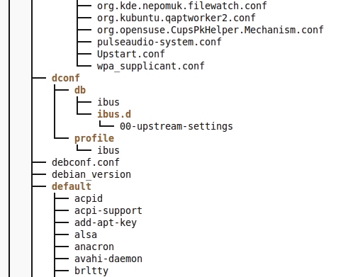348x277 pixels.
Task: Select ibus.d directory in the tree
Action: click(x=114, y=114)
